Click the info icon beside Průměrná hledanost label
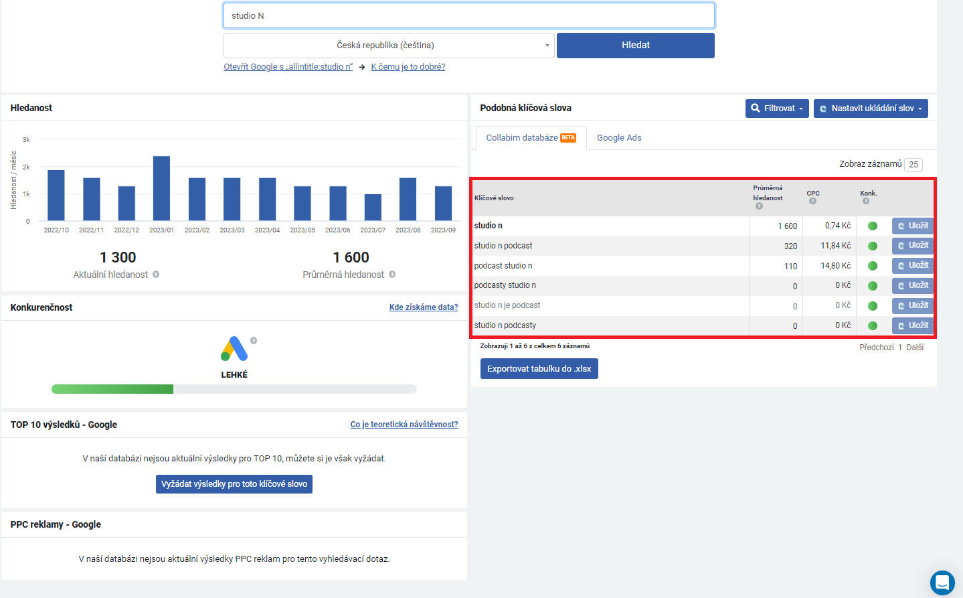This screenshot has height=598, width=963. (392, 275)
